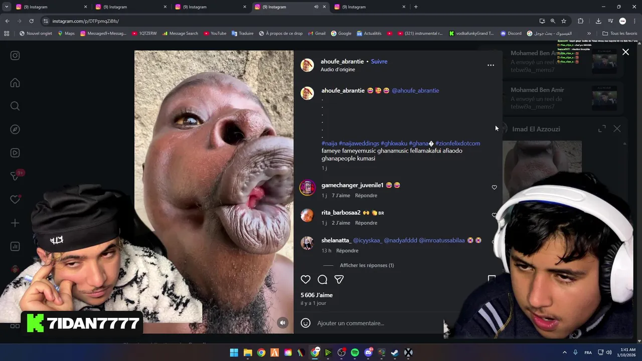
Task: Toggle the video sound speaker button
Action: coord(282,323)
